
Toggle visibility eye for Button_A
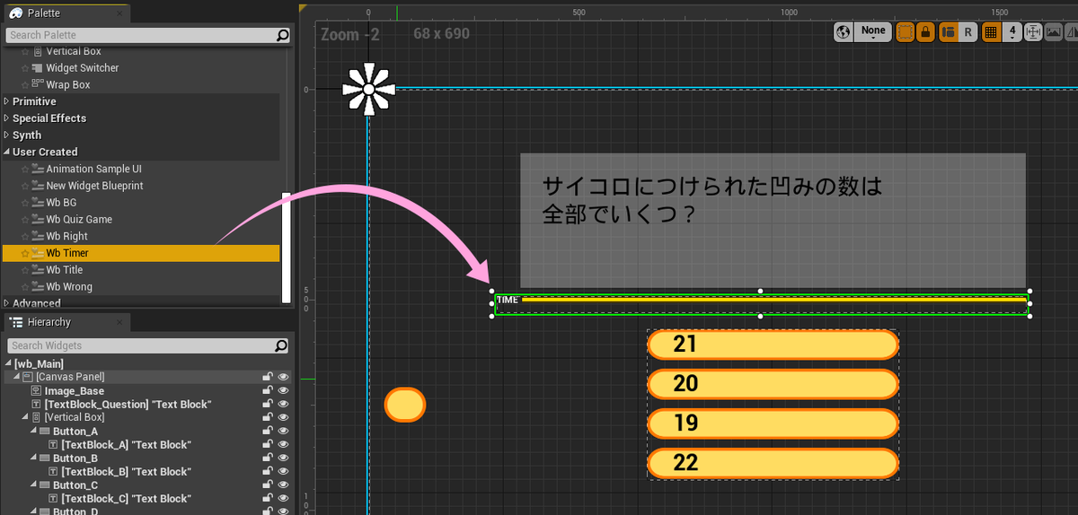click(x=283, y=432)
